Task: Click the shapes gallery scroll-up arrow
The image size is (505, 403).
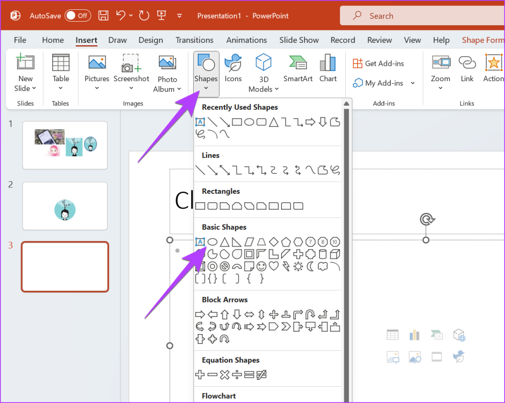Action: tap(347, 104)
